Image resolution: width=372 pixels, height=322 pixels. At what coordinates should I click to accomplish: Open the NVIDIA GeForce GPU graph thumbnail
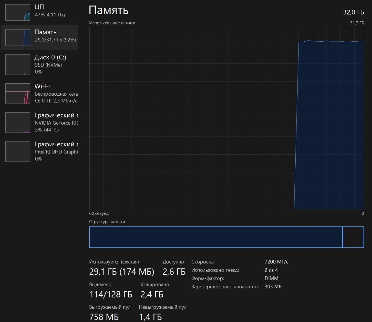click(18, 123)
